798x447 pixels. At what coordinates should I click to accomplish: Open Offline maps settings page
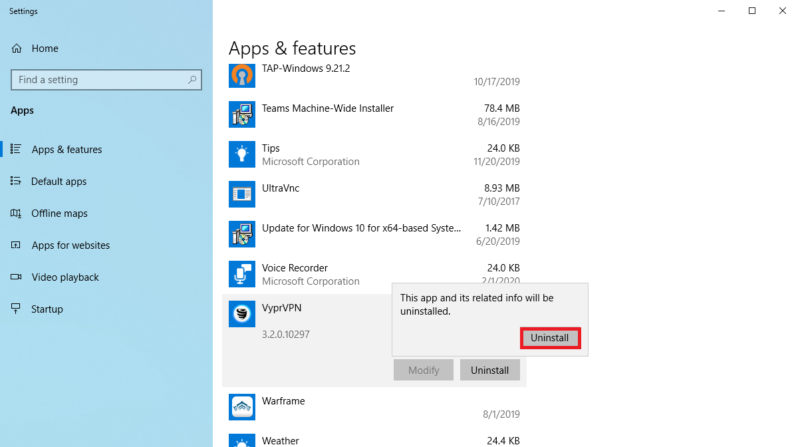pyautogui.click(x=59, y=214)
